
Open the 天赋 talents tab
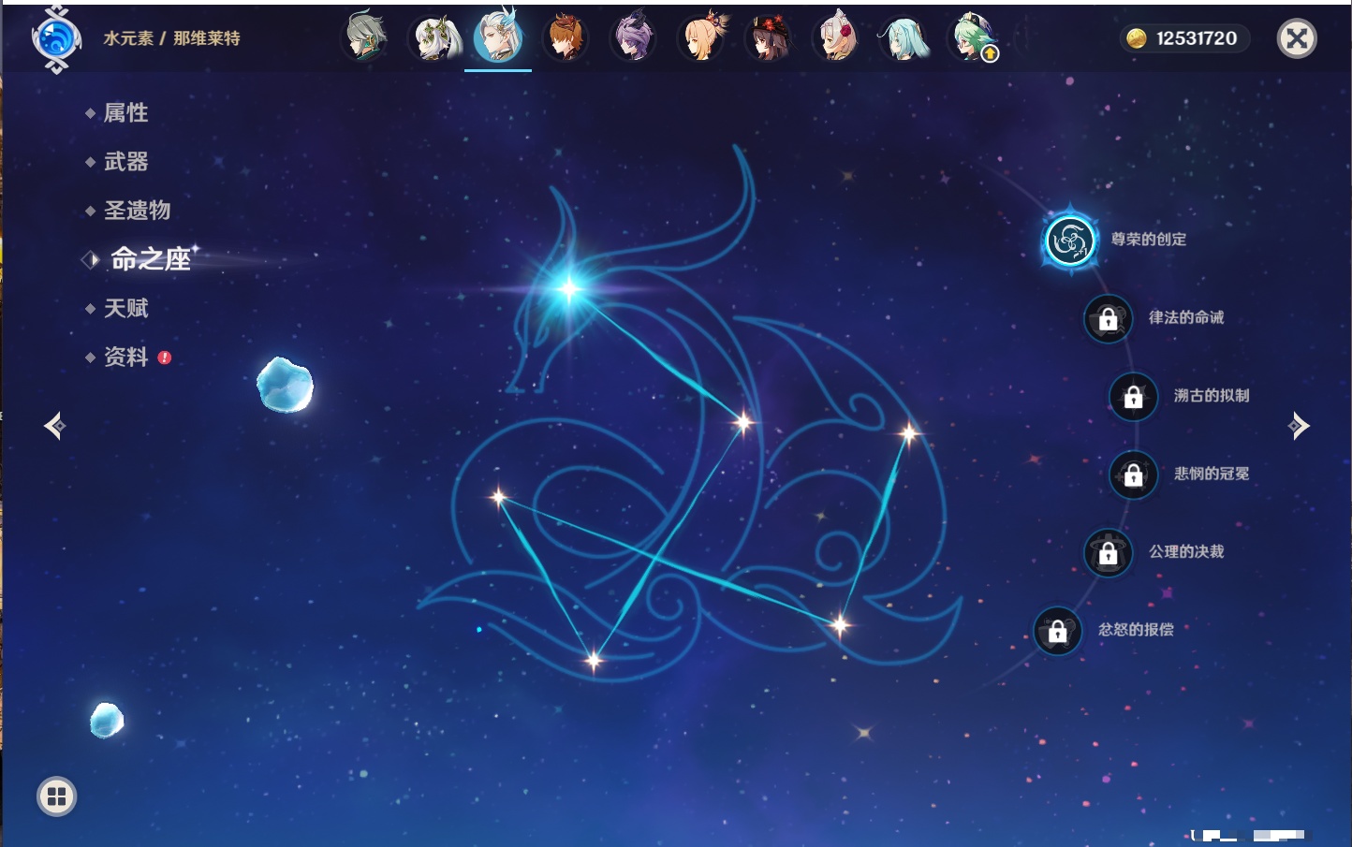click(x=125, y=309)
